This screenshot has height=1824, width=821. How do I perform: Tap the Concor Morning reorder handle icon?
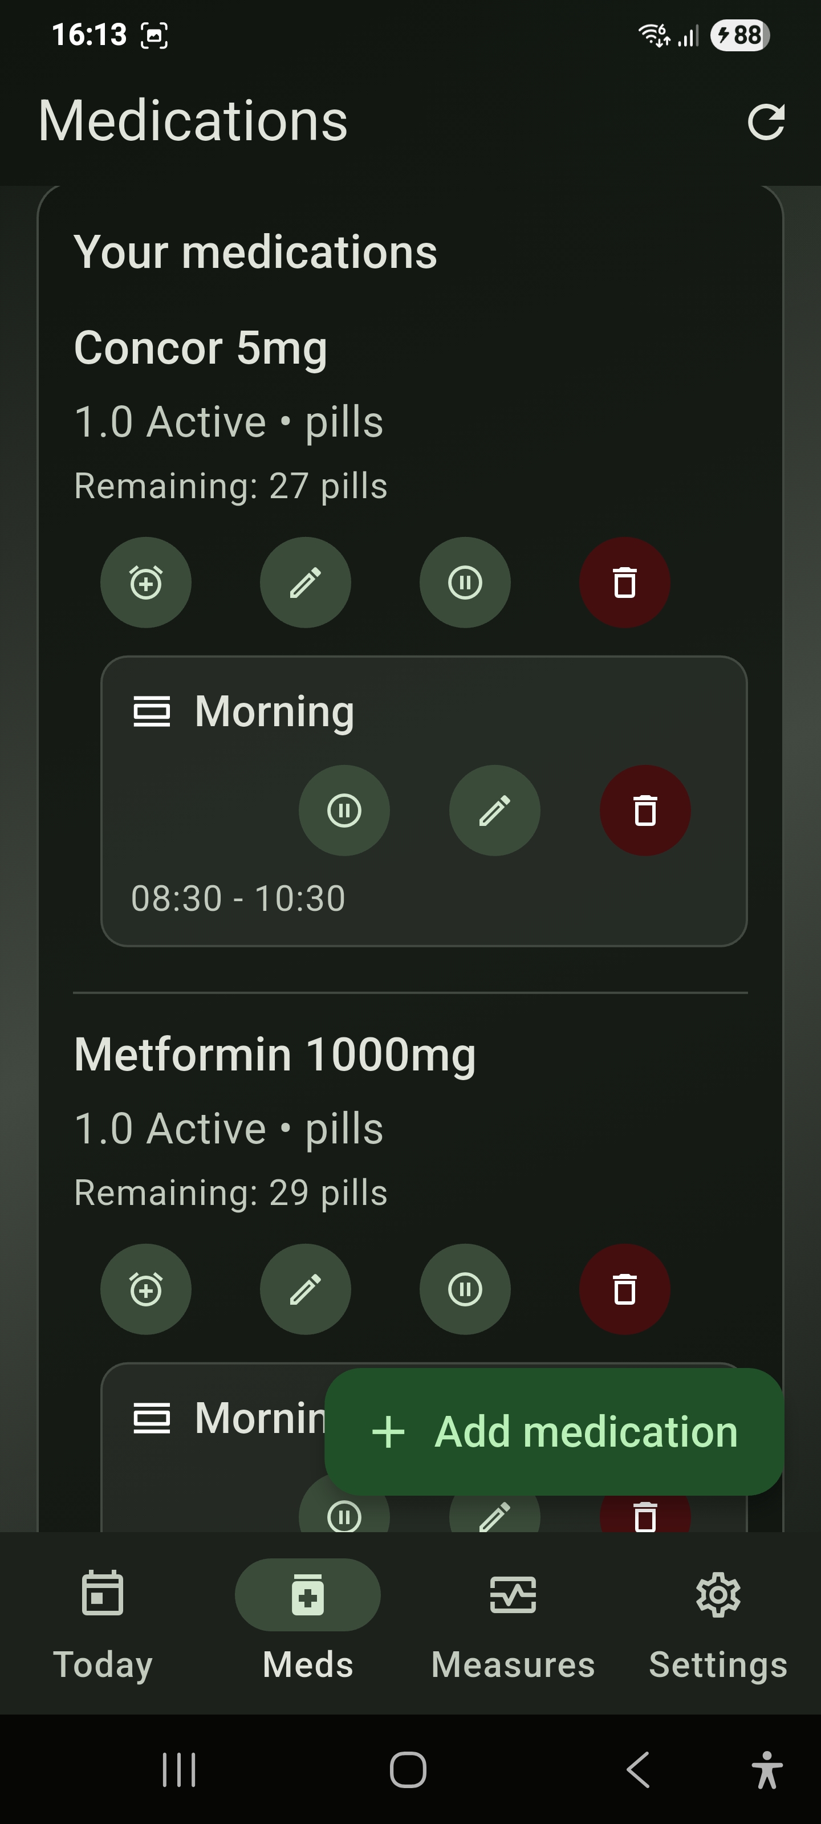tap(152, 711)
